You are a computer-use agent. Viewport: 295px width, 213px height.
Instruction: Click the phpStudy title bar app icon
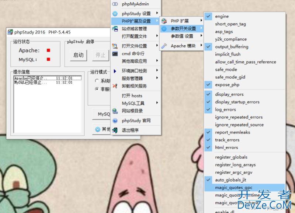(10, 32)
